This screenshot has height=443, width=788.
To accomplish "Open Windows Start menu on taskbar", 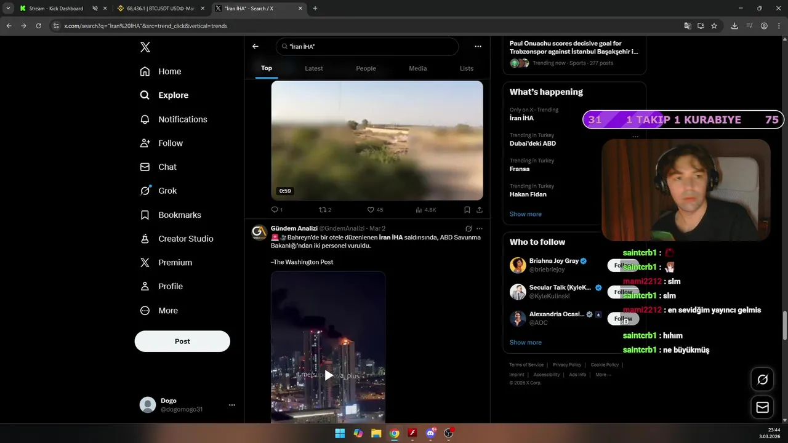I will (x=340, y=433).
